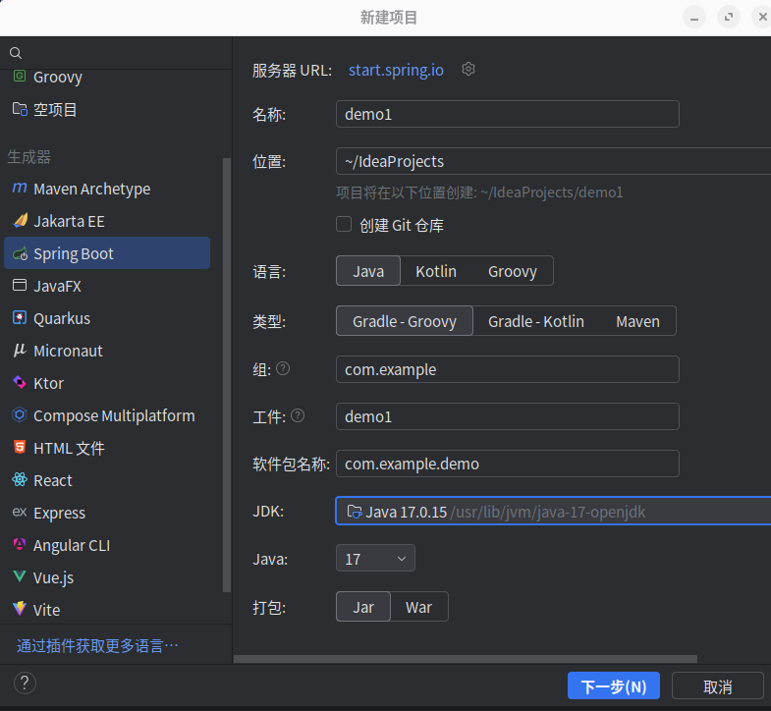This screenshot has width=771, height=711.
Task: Choose War packaging
Action: 419,607
